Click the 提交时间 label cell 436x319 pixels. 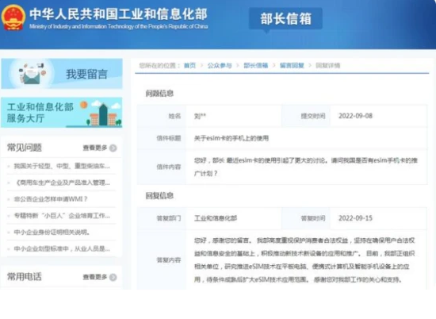(306, 116)
